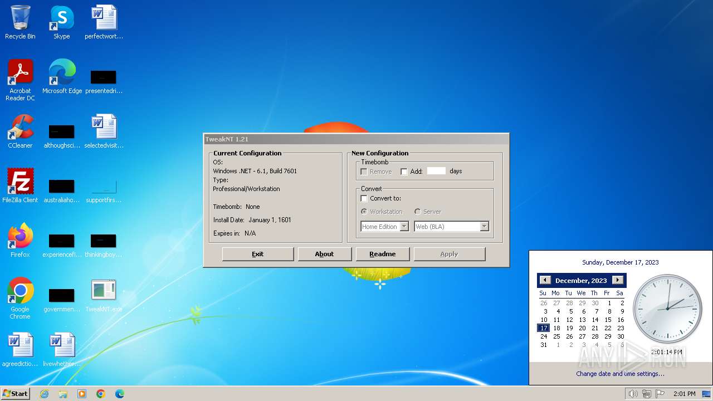713x401 pixels.
Task: Select December 31 in the calendar
Action: click(x=544, y=345)
